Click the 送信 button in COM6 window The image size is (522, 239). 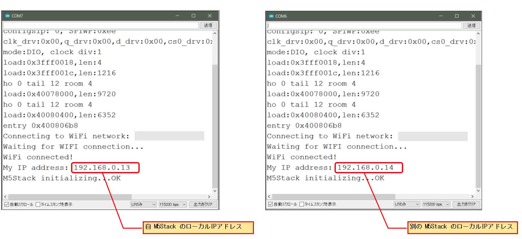click(x=471, y=25)
